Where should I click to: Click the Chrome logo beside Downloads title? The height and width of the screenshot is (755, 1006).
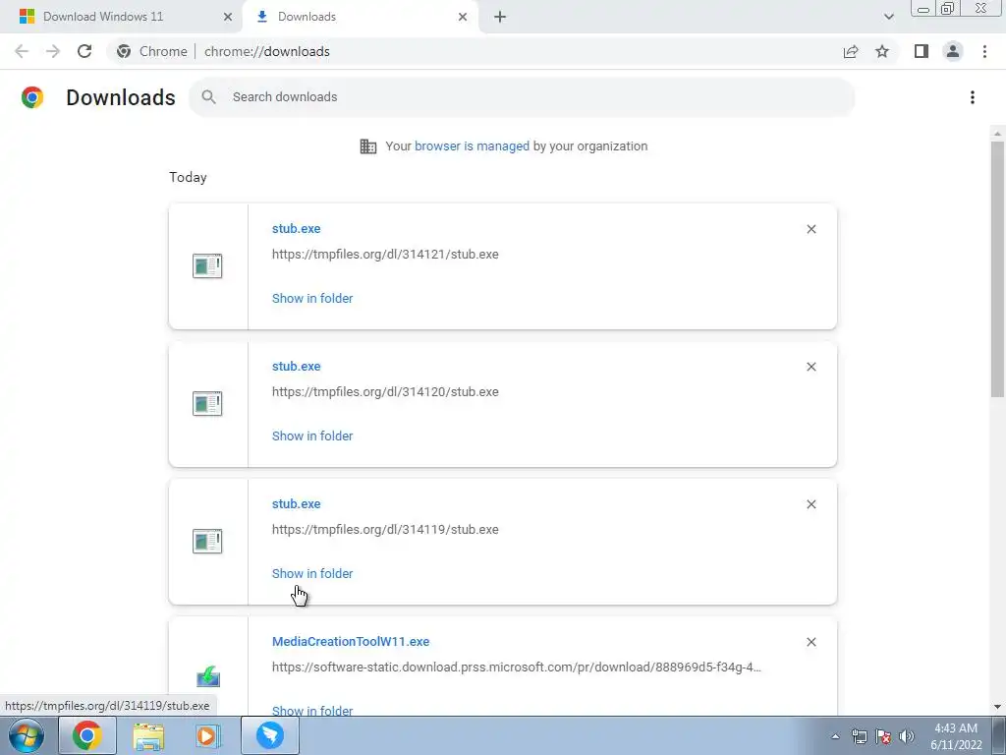[x=32, y=97]
